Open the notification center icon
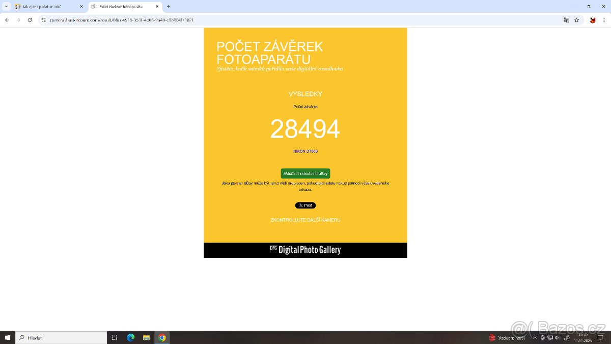The height and width of the screenshot is (344, 611). [x=600, y=338]
